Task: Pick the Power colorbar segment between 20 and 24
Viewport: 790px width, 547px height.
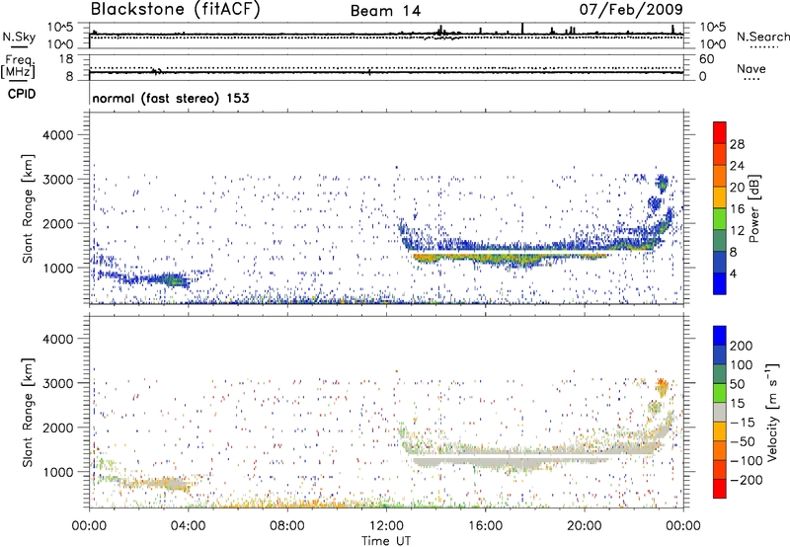Action: pos(720,176)
